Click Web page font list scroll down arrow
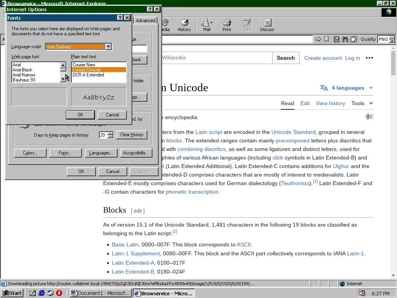Viewport: 397px width, 298px height. (x=63, y=79)
